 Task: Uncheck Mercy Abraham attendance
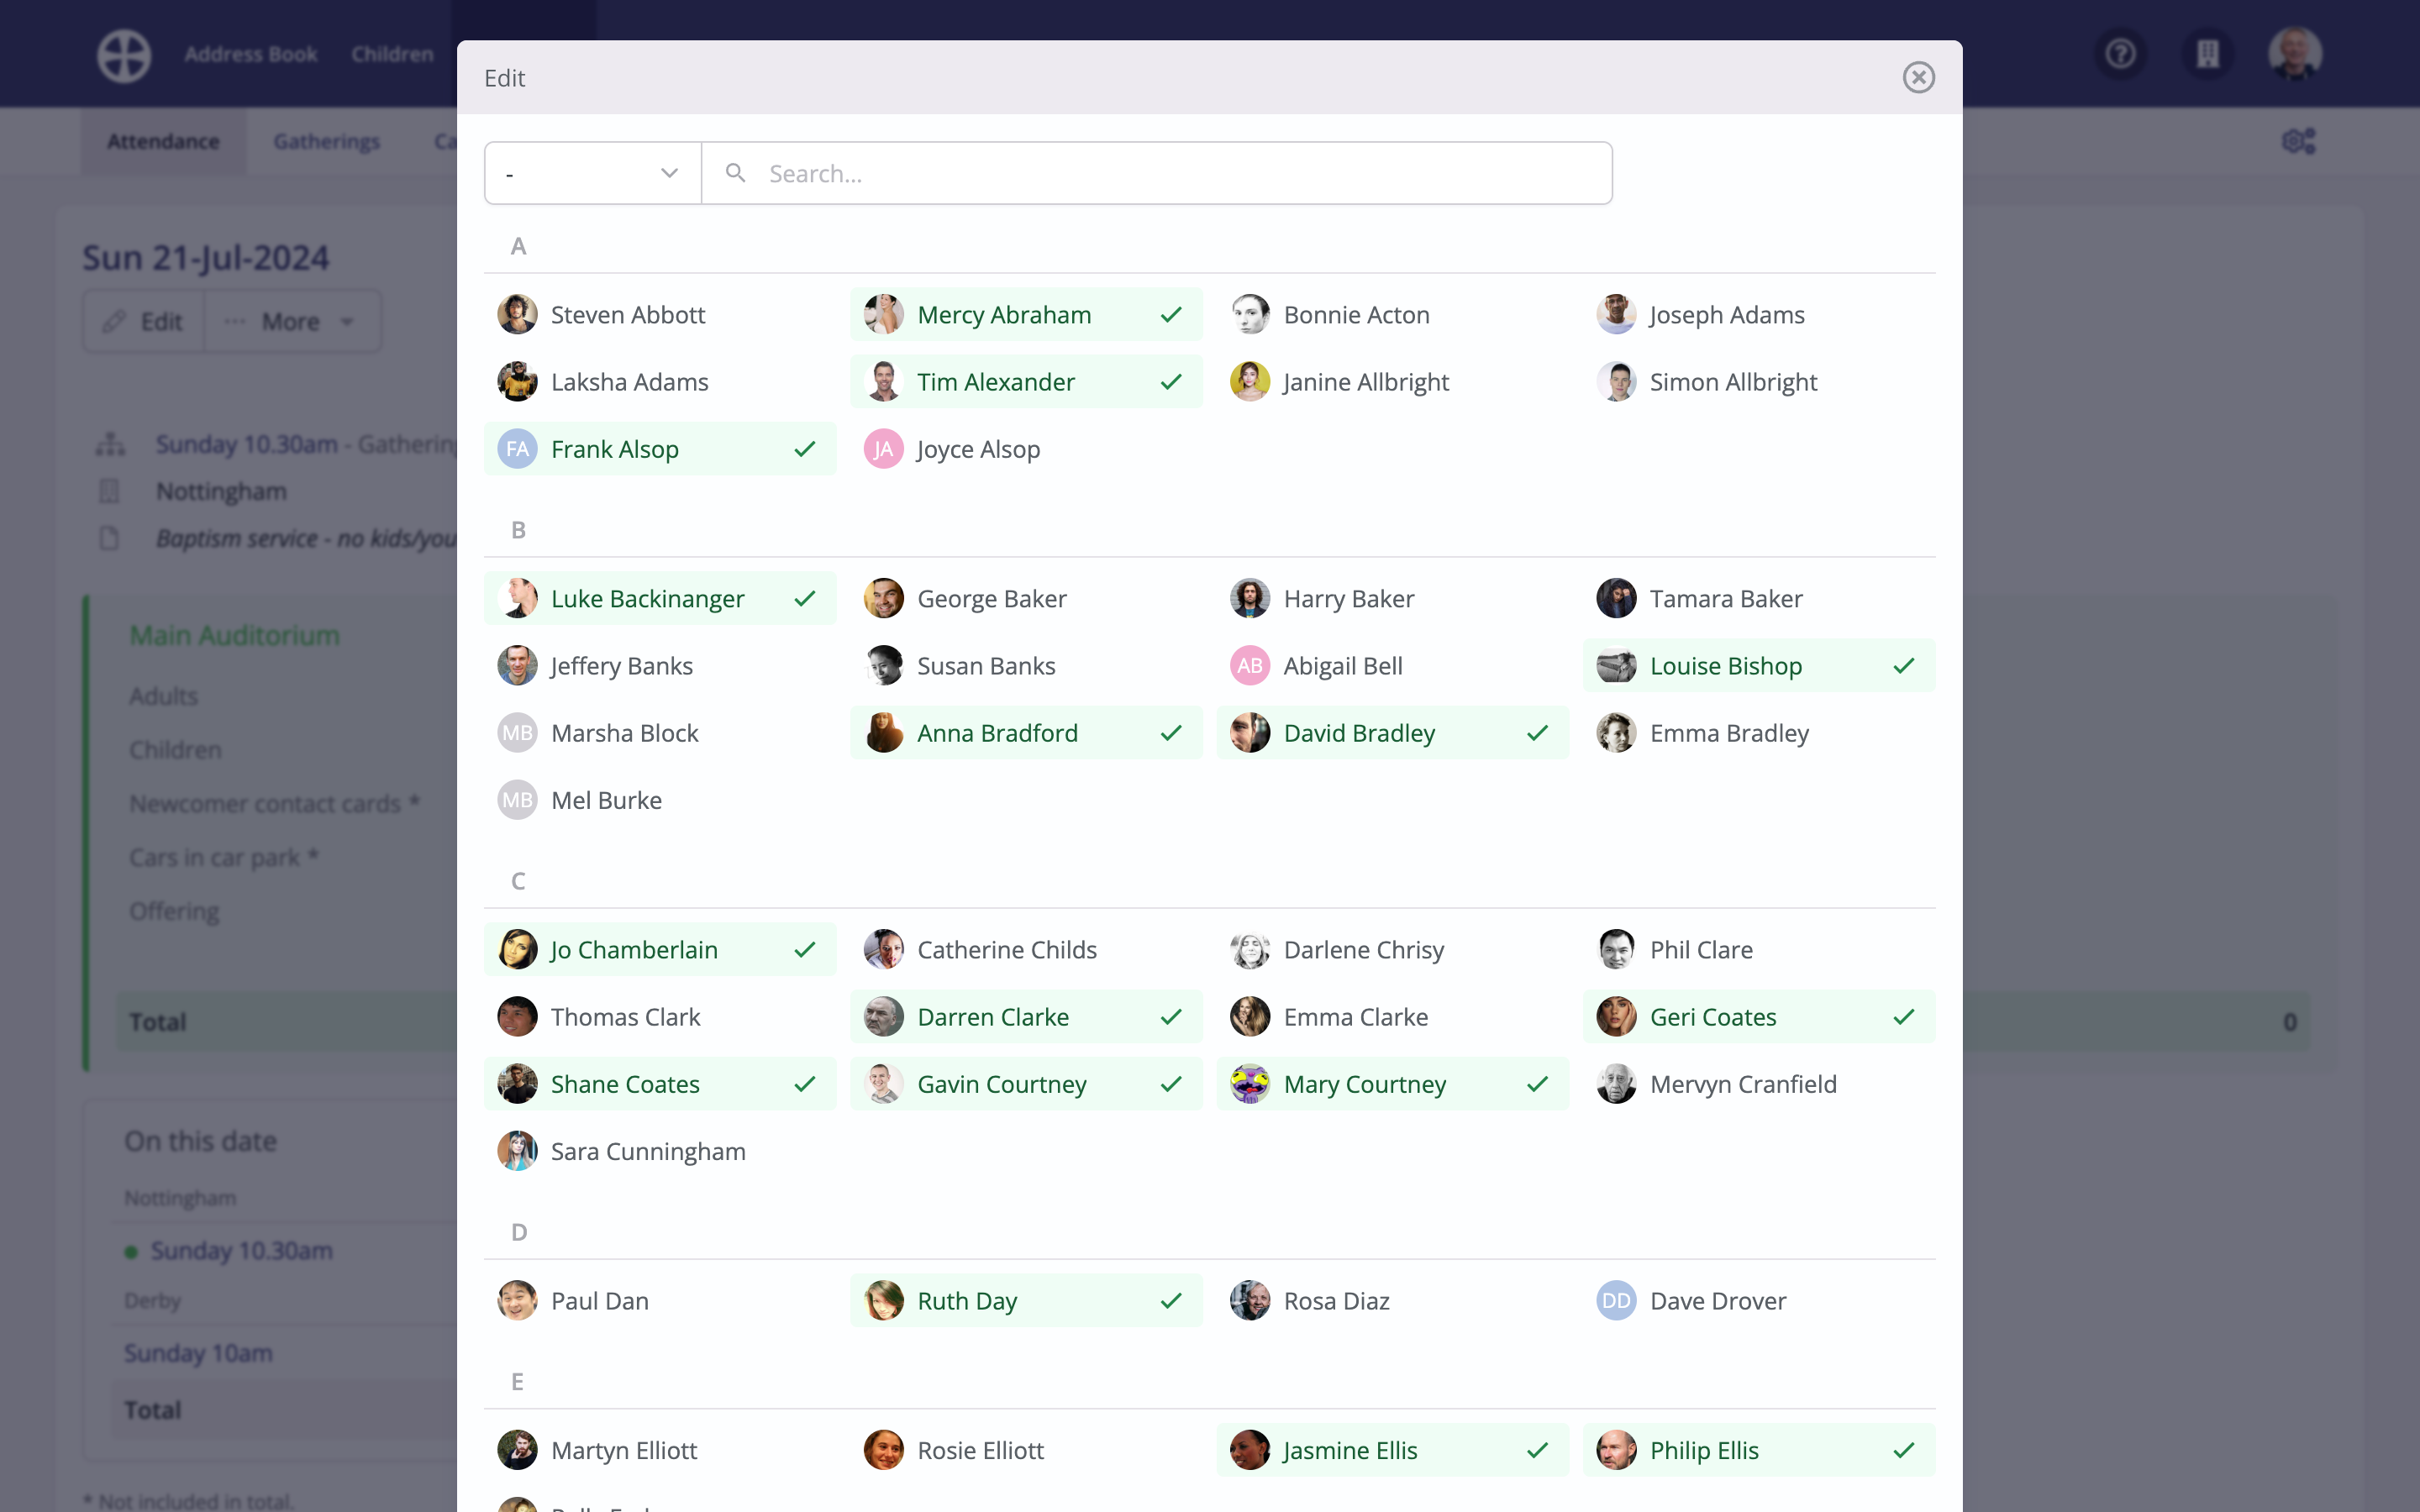point(1026,315)
